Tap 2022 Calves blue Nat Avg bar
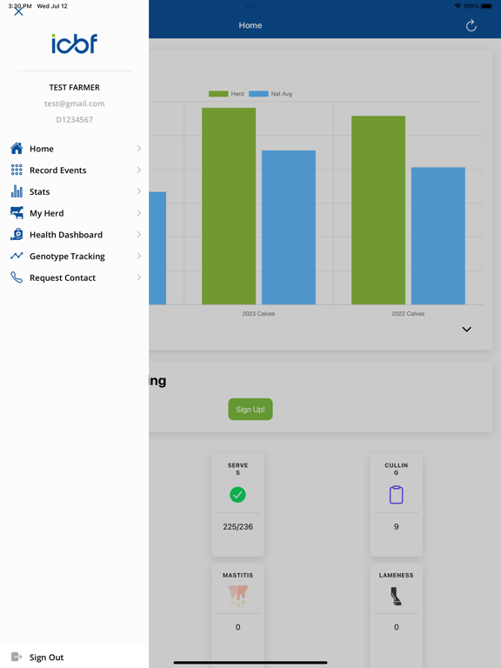This screenshot has height=668, width=501. [438, 236]
